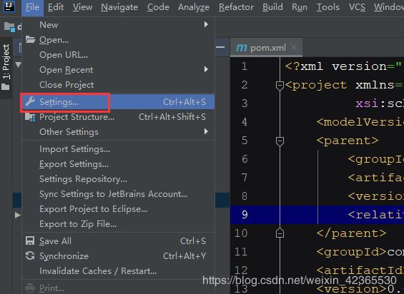Viewport: 404px width, 294px height.
Task: Click line number 1 in the gutter
Action: click(x=245, y=66)
